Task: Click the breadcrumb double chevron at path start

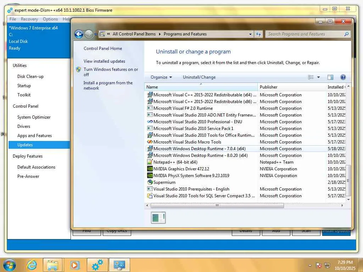Action: tap(108, 34)
